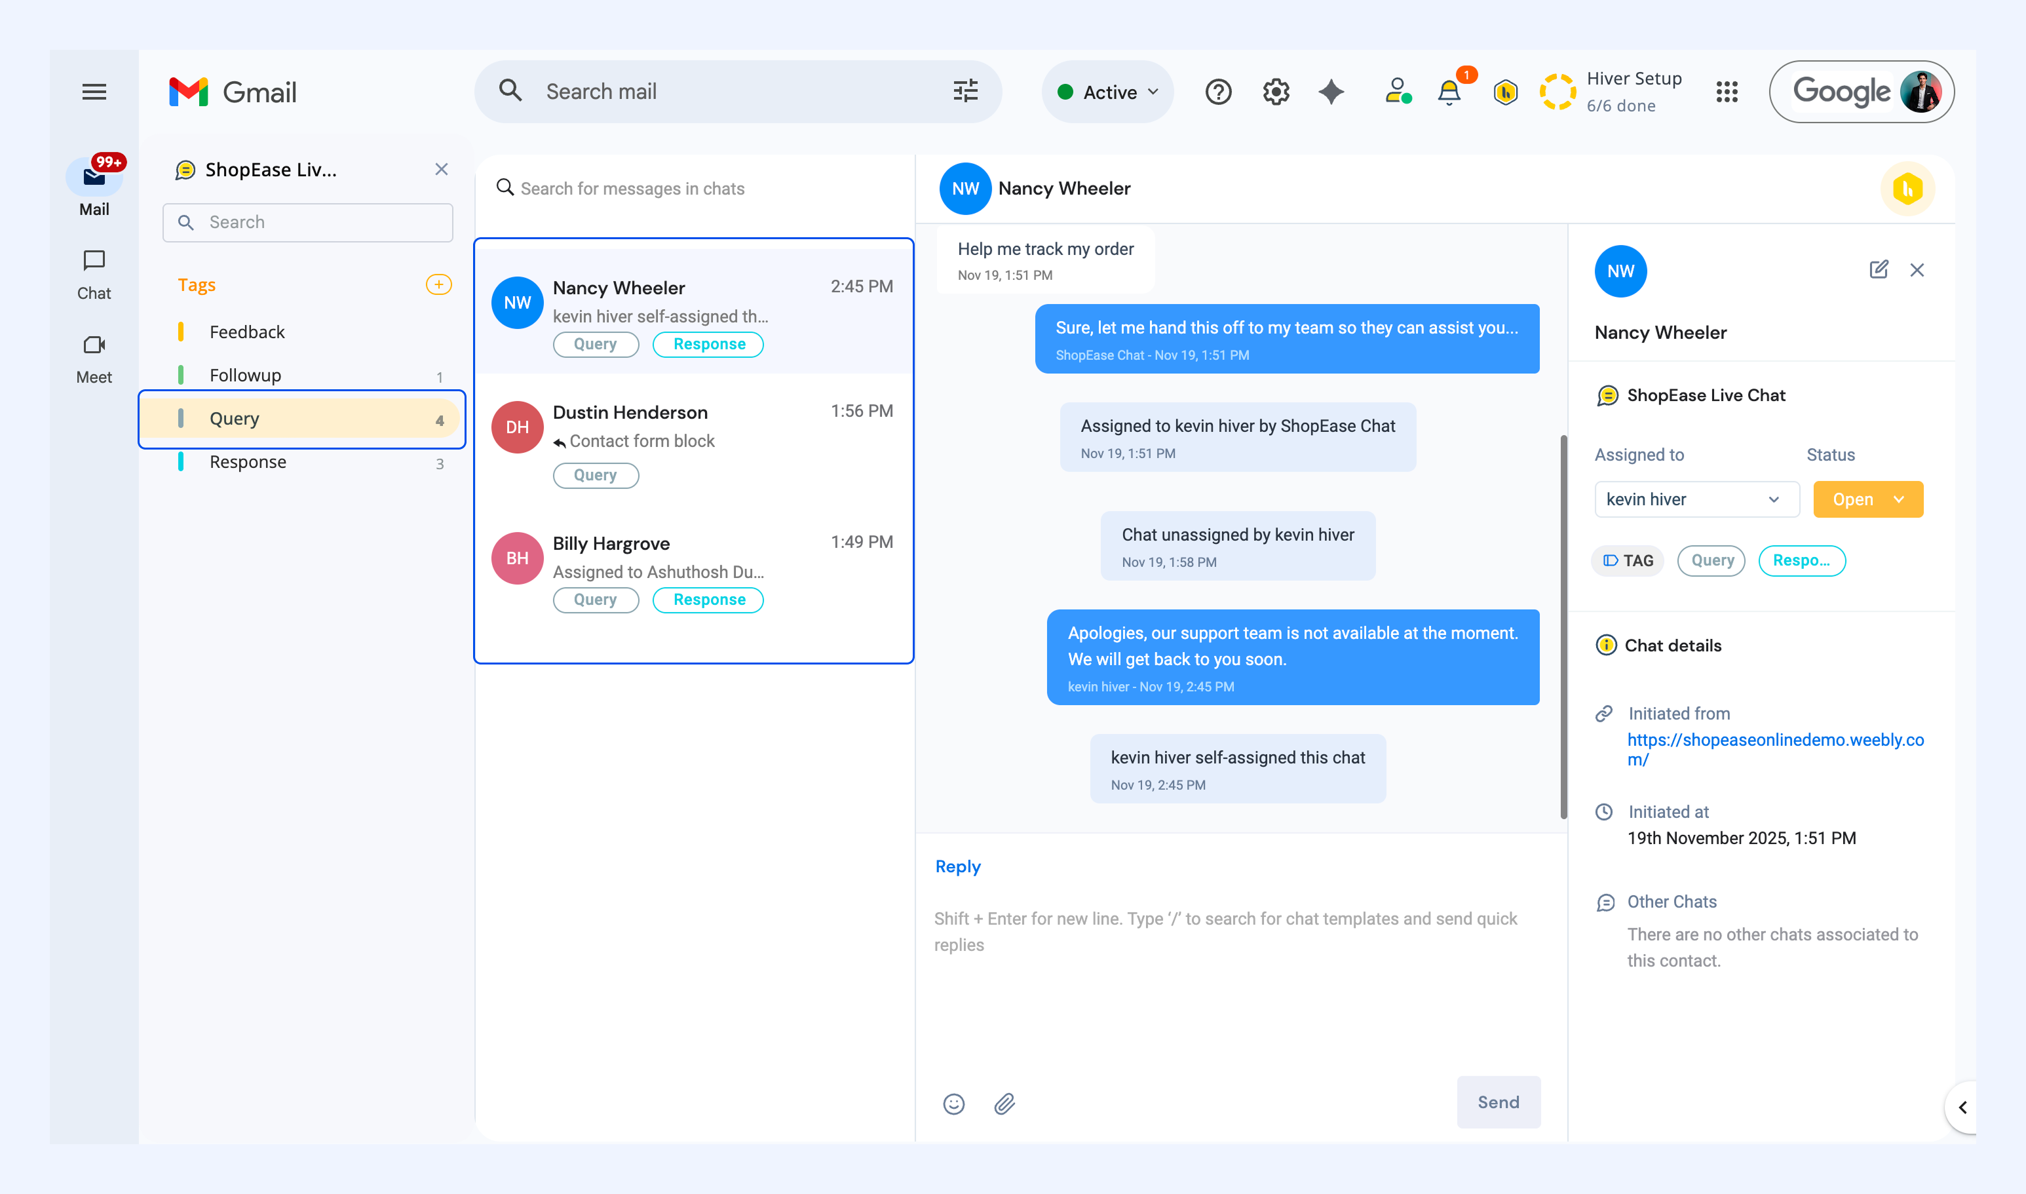Viewport: 2026px width, 1194px height.
Task: Click 'kevin hiver self-assigned this chat' event
Action: click(1238, 769)
